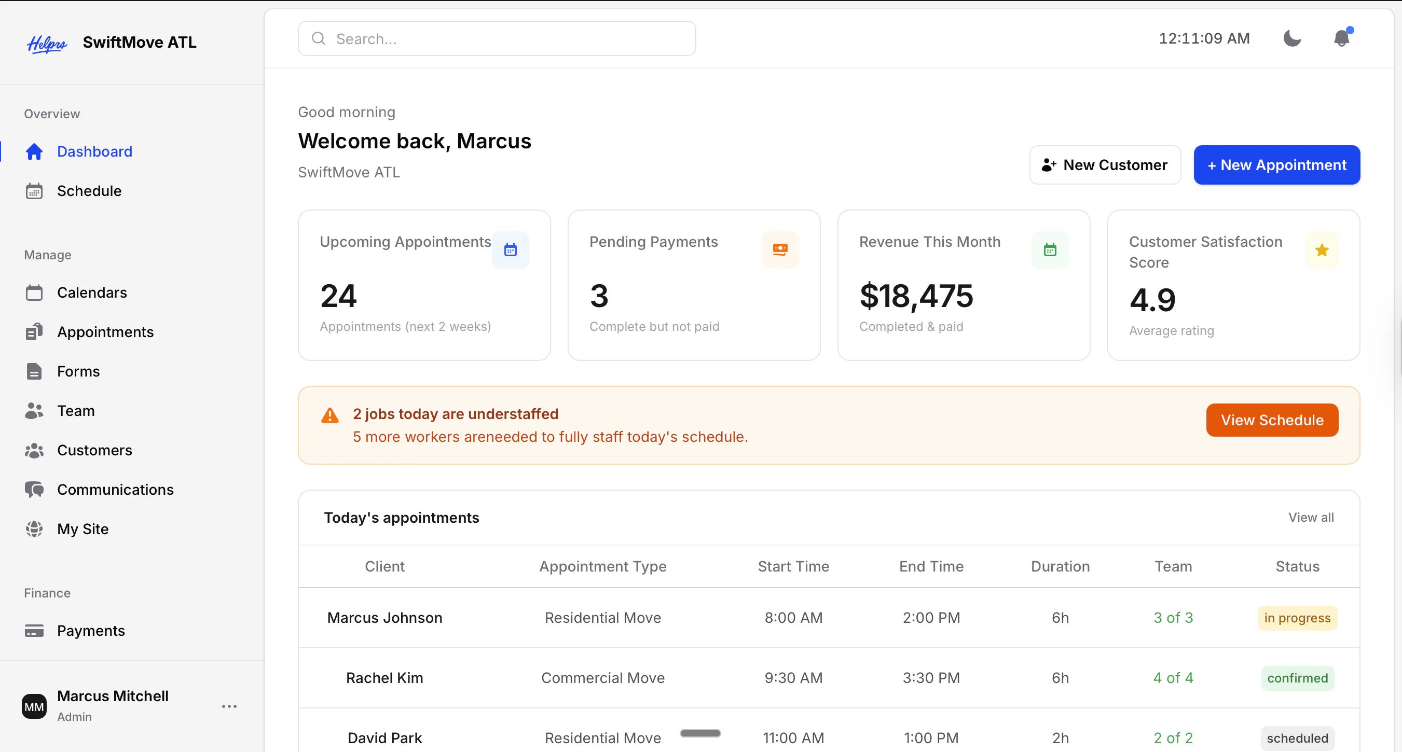Select Communications in the sidebar
The height and width of the screenshot is (752, 1402).
tap(115, 490)
